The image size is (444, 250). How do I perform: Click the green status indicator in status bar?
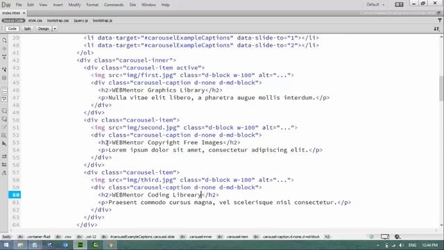tap(371, 237)
